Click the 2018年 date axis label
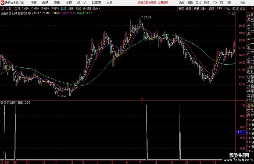Viewport: 254px width, 164px height. tap(5, 162)
